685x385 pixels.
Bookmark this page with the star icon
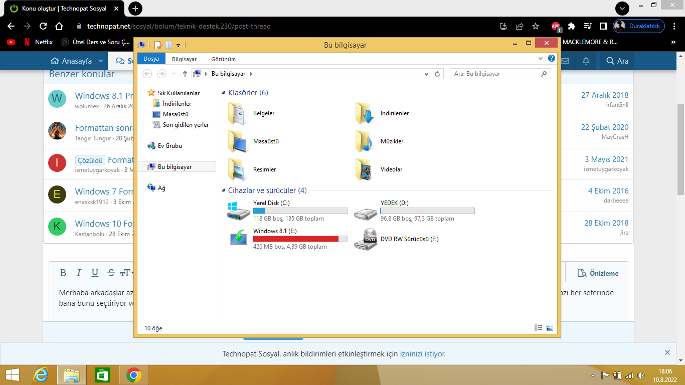tap(536, 26)
